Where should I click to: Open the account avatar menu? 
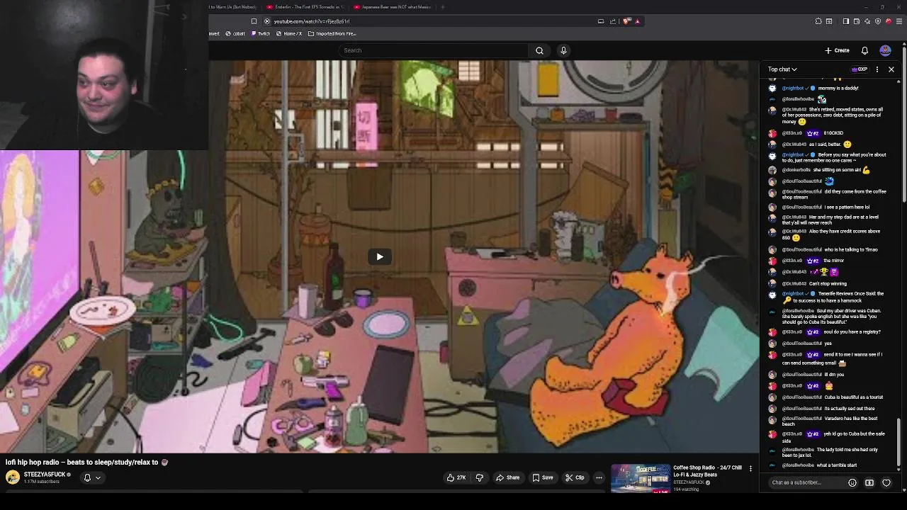(x=885, y=50)
